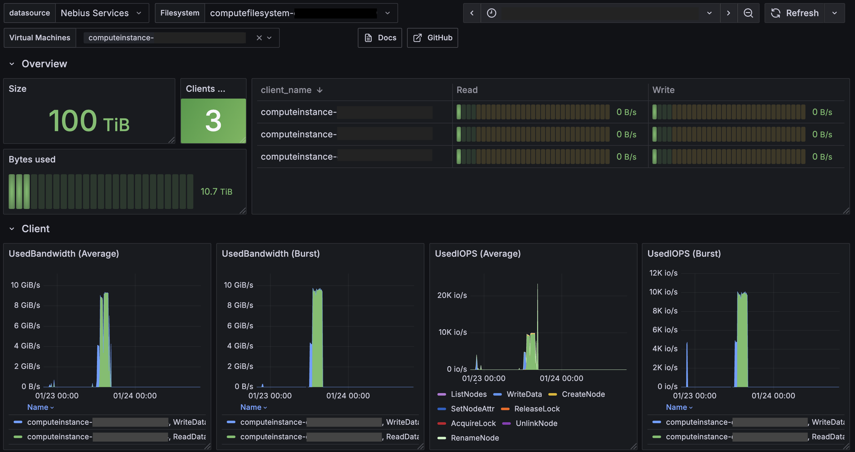Open the refresh interval dropdown arrow
855x452 pixels.
pyautogui.click(x=835, y=13)
